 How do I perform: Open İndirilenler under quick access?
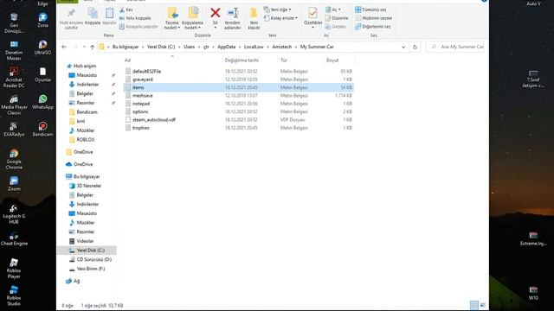(87, 85)
